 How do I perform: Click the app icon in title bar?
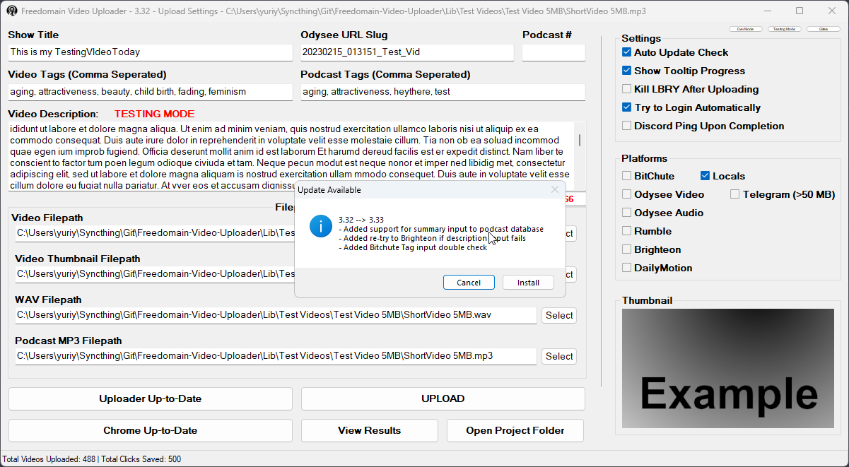pyautogui.click(x=11, y=11)
